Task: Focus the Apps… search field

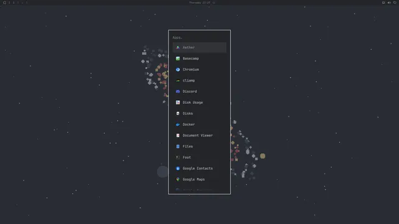Action: (199, 37)
